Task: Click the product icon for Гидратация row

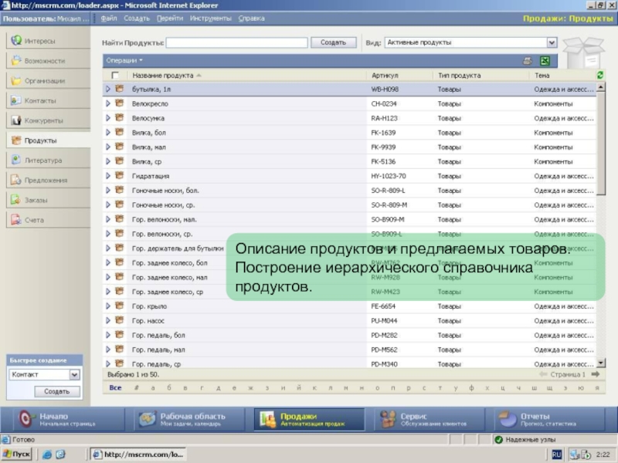Action: pyautogui.click(x=120, y=176)
